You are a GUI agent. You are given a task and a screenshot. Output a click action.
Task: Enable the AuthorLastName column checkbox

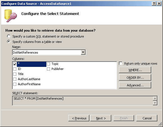[15, 79]
